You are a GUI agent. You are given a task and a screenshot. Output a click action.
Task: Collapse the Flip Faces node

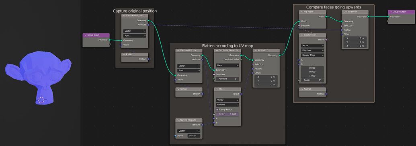(x=302, y=12)
